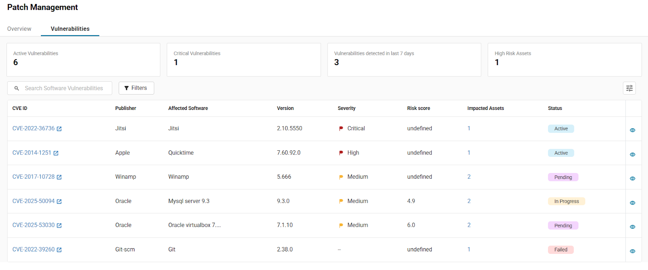View details eye icon for CVE-2022-36736
This screenshot has height=270, width=648.
(633, 130)
